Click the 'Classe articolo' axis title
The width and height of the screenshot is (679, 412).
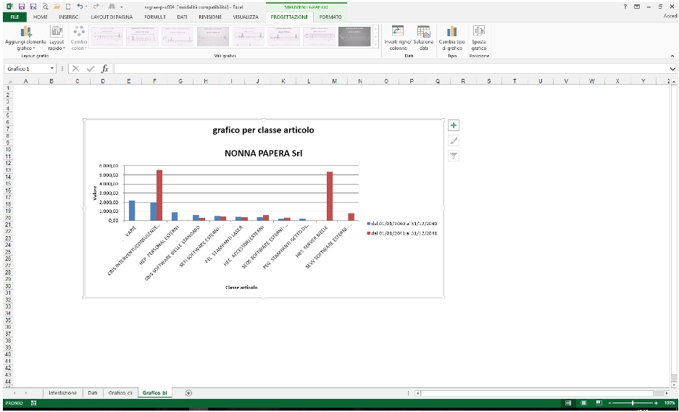coord(241,287)
